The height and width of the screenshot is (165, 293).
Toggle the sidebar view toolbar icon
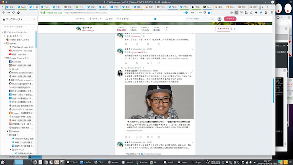pos(237,12)
